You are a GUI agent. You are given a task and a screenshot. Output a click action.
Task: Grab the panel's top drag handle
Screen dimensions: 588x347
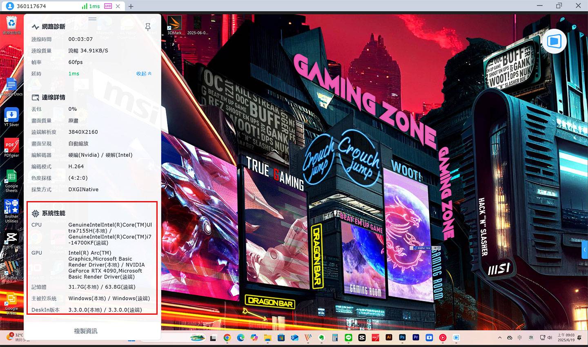pos(92,18)
